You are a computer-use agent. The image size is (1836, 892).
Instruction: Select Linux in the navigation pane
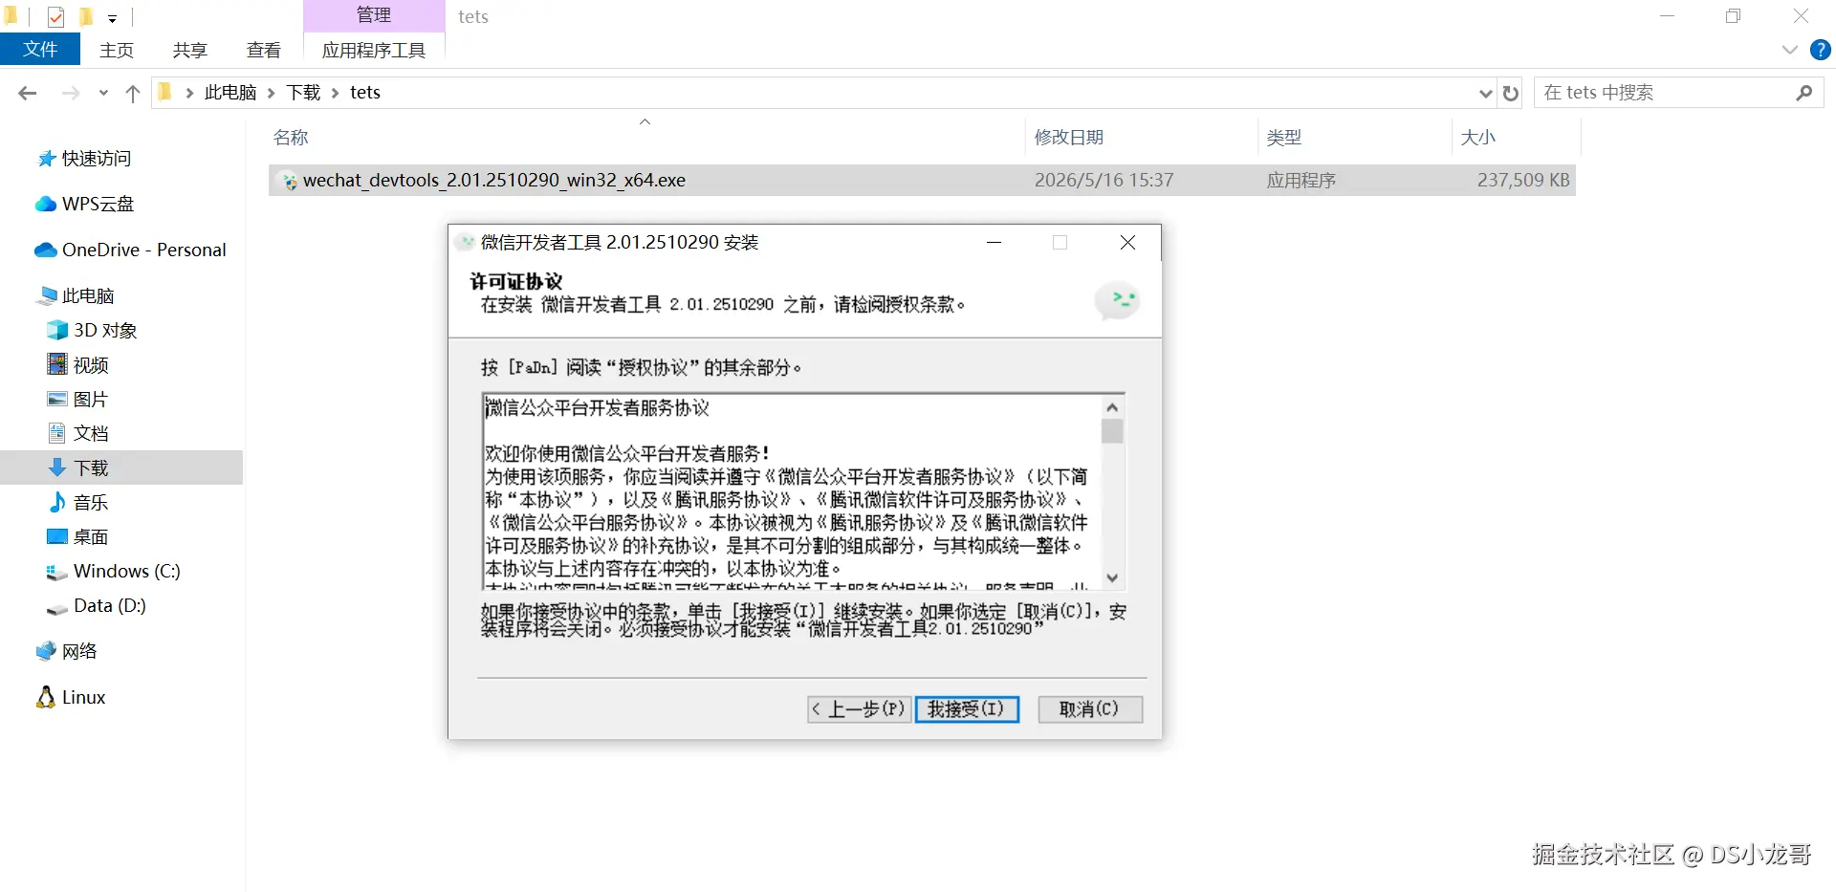click(83, 698)
